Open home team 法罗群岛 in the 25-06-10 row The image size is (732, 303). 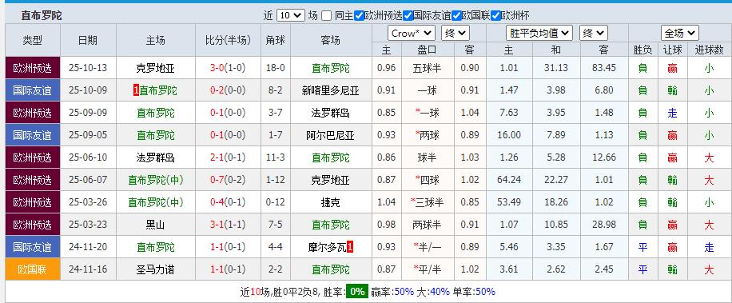coord(156,157)
